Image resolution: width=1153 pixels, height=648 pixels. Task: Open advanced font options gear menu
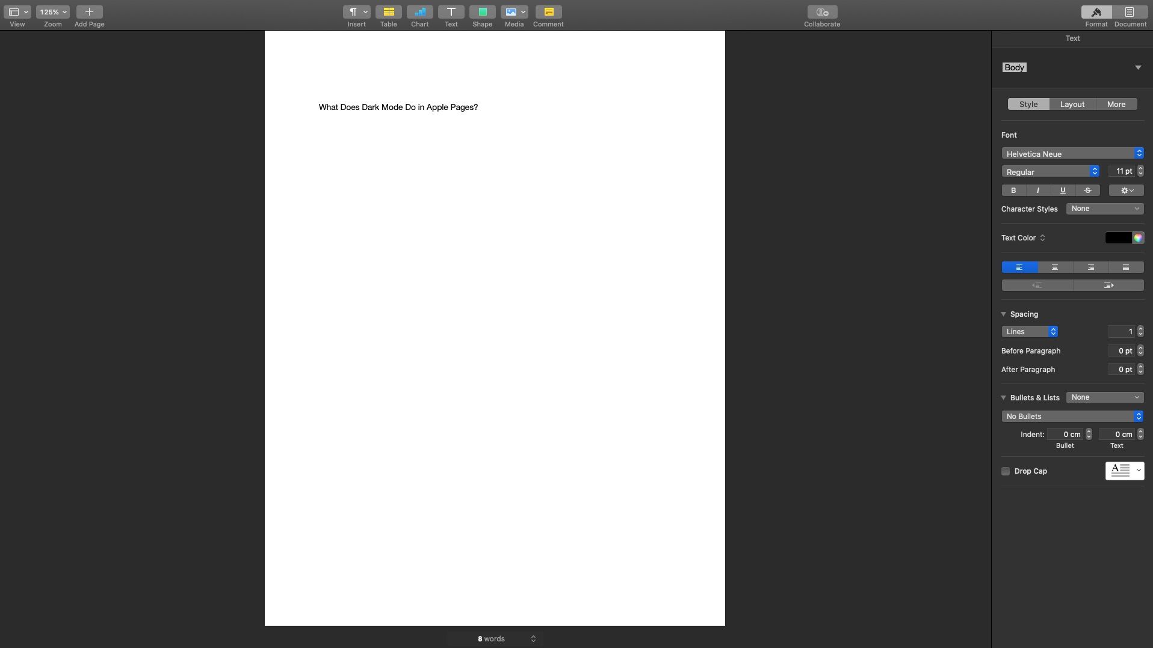point(1127,191)
